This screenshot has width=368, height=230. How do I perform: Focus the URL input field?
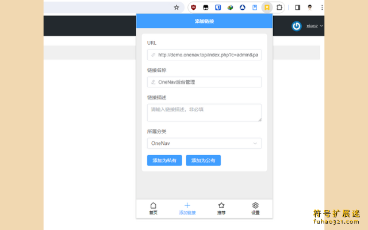204,55
